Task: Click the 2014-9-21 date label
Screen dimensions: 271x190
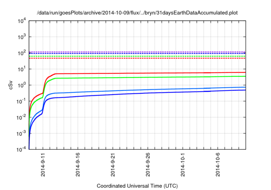Action: click(x=113, y=165)
